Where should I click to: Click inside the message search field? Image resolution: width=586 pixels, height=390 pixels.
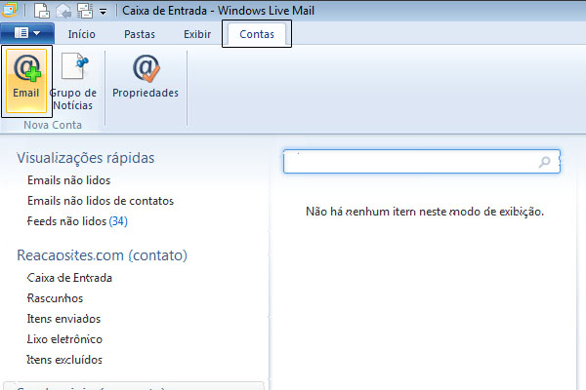tap(410, 163)
